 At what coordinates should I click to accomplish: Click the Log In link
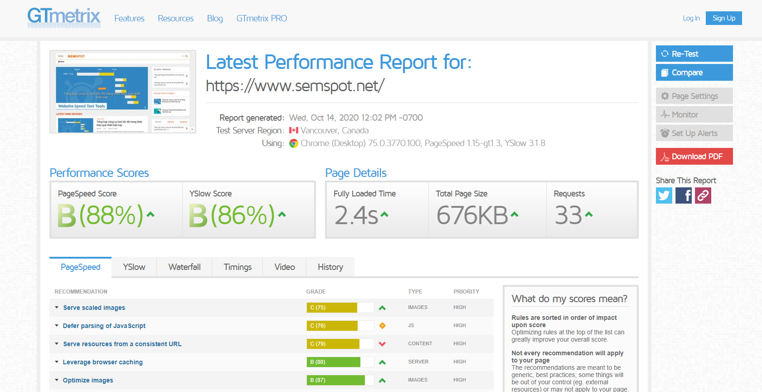tap(691, 18)
